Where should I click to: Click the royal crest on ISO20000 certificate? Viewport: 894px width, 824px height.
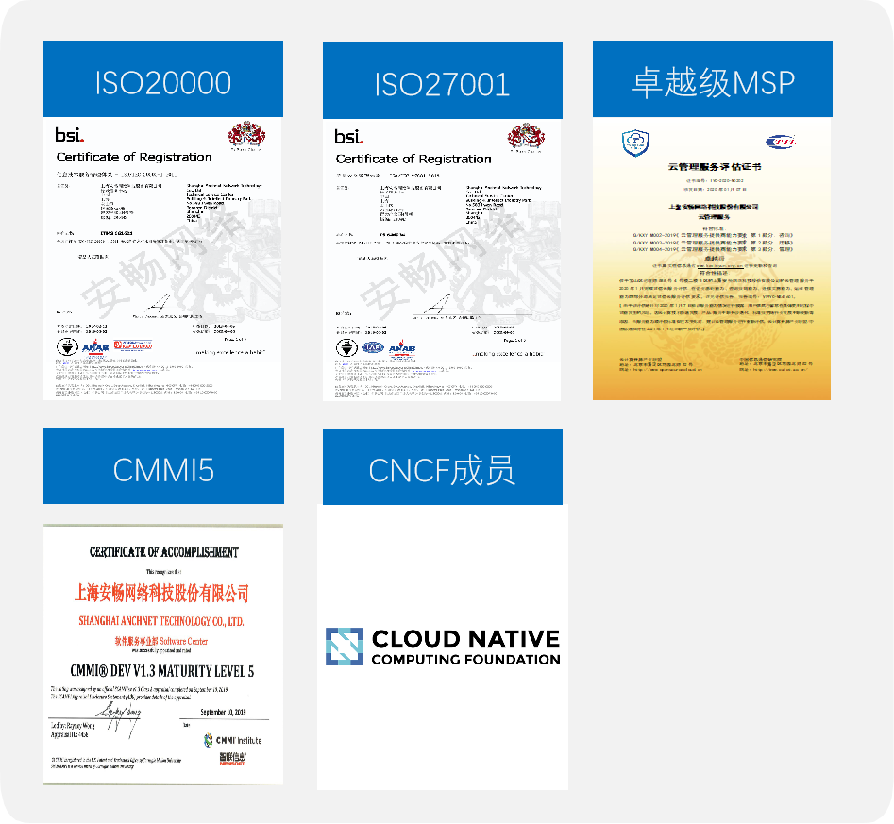tap(246, 135)
